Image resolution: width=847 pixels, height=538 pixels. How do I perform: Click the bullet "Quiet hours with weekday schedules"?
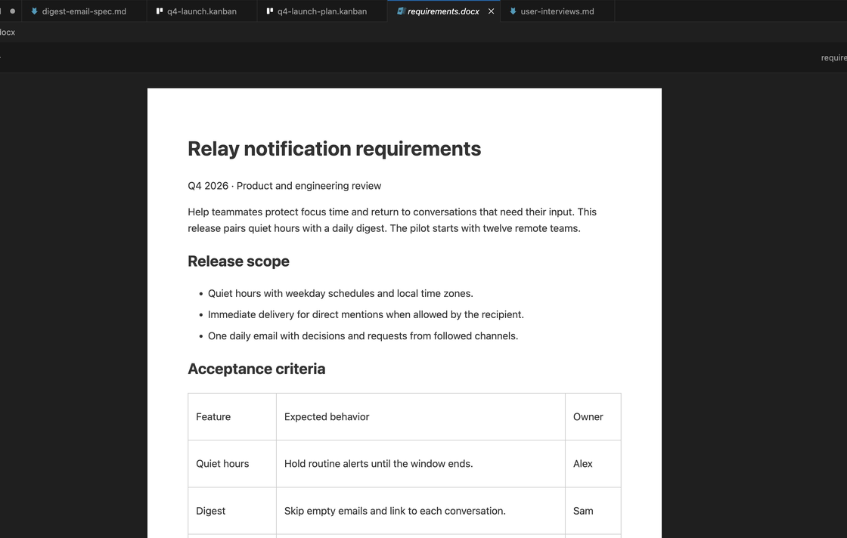tap(340, 293)
